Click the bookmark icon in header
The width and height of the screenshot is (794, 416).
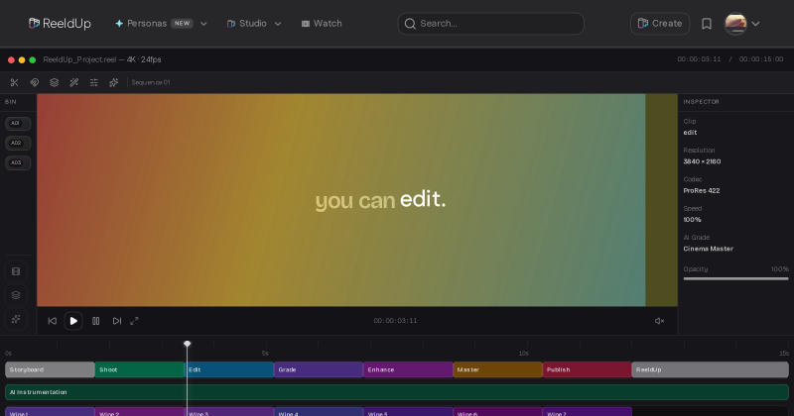707,24
